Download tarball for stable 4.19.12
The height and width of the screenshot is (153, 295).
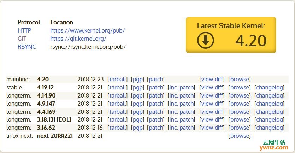pyautogui.click(x=118, y=87)
